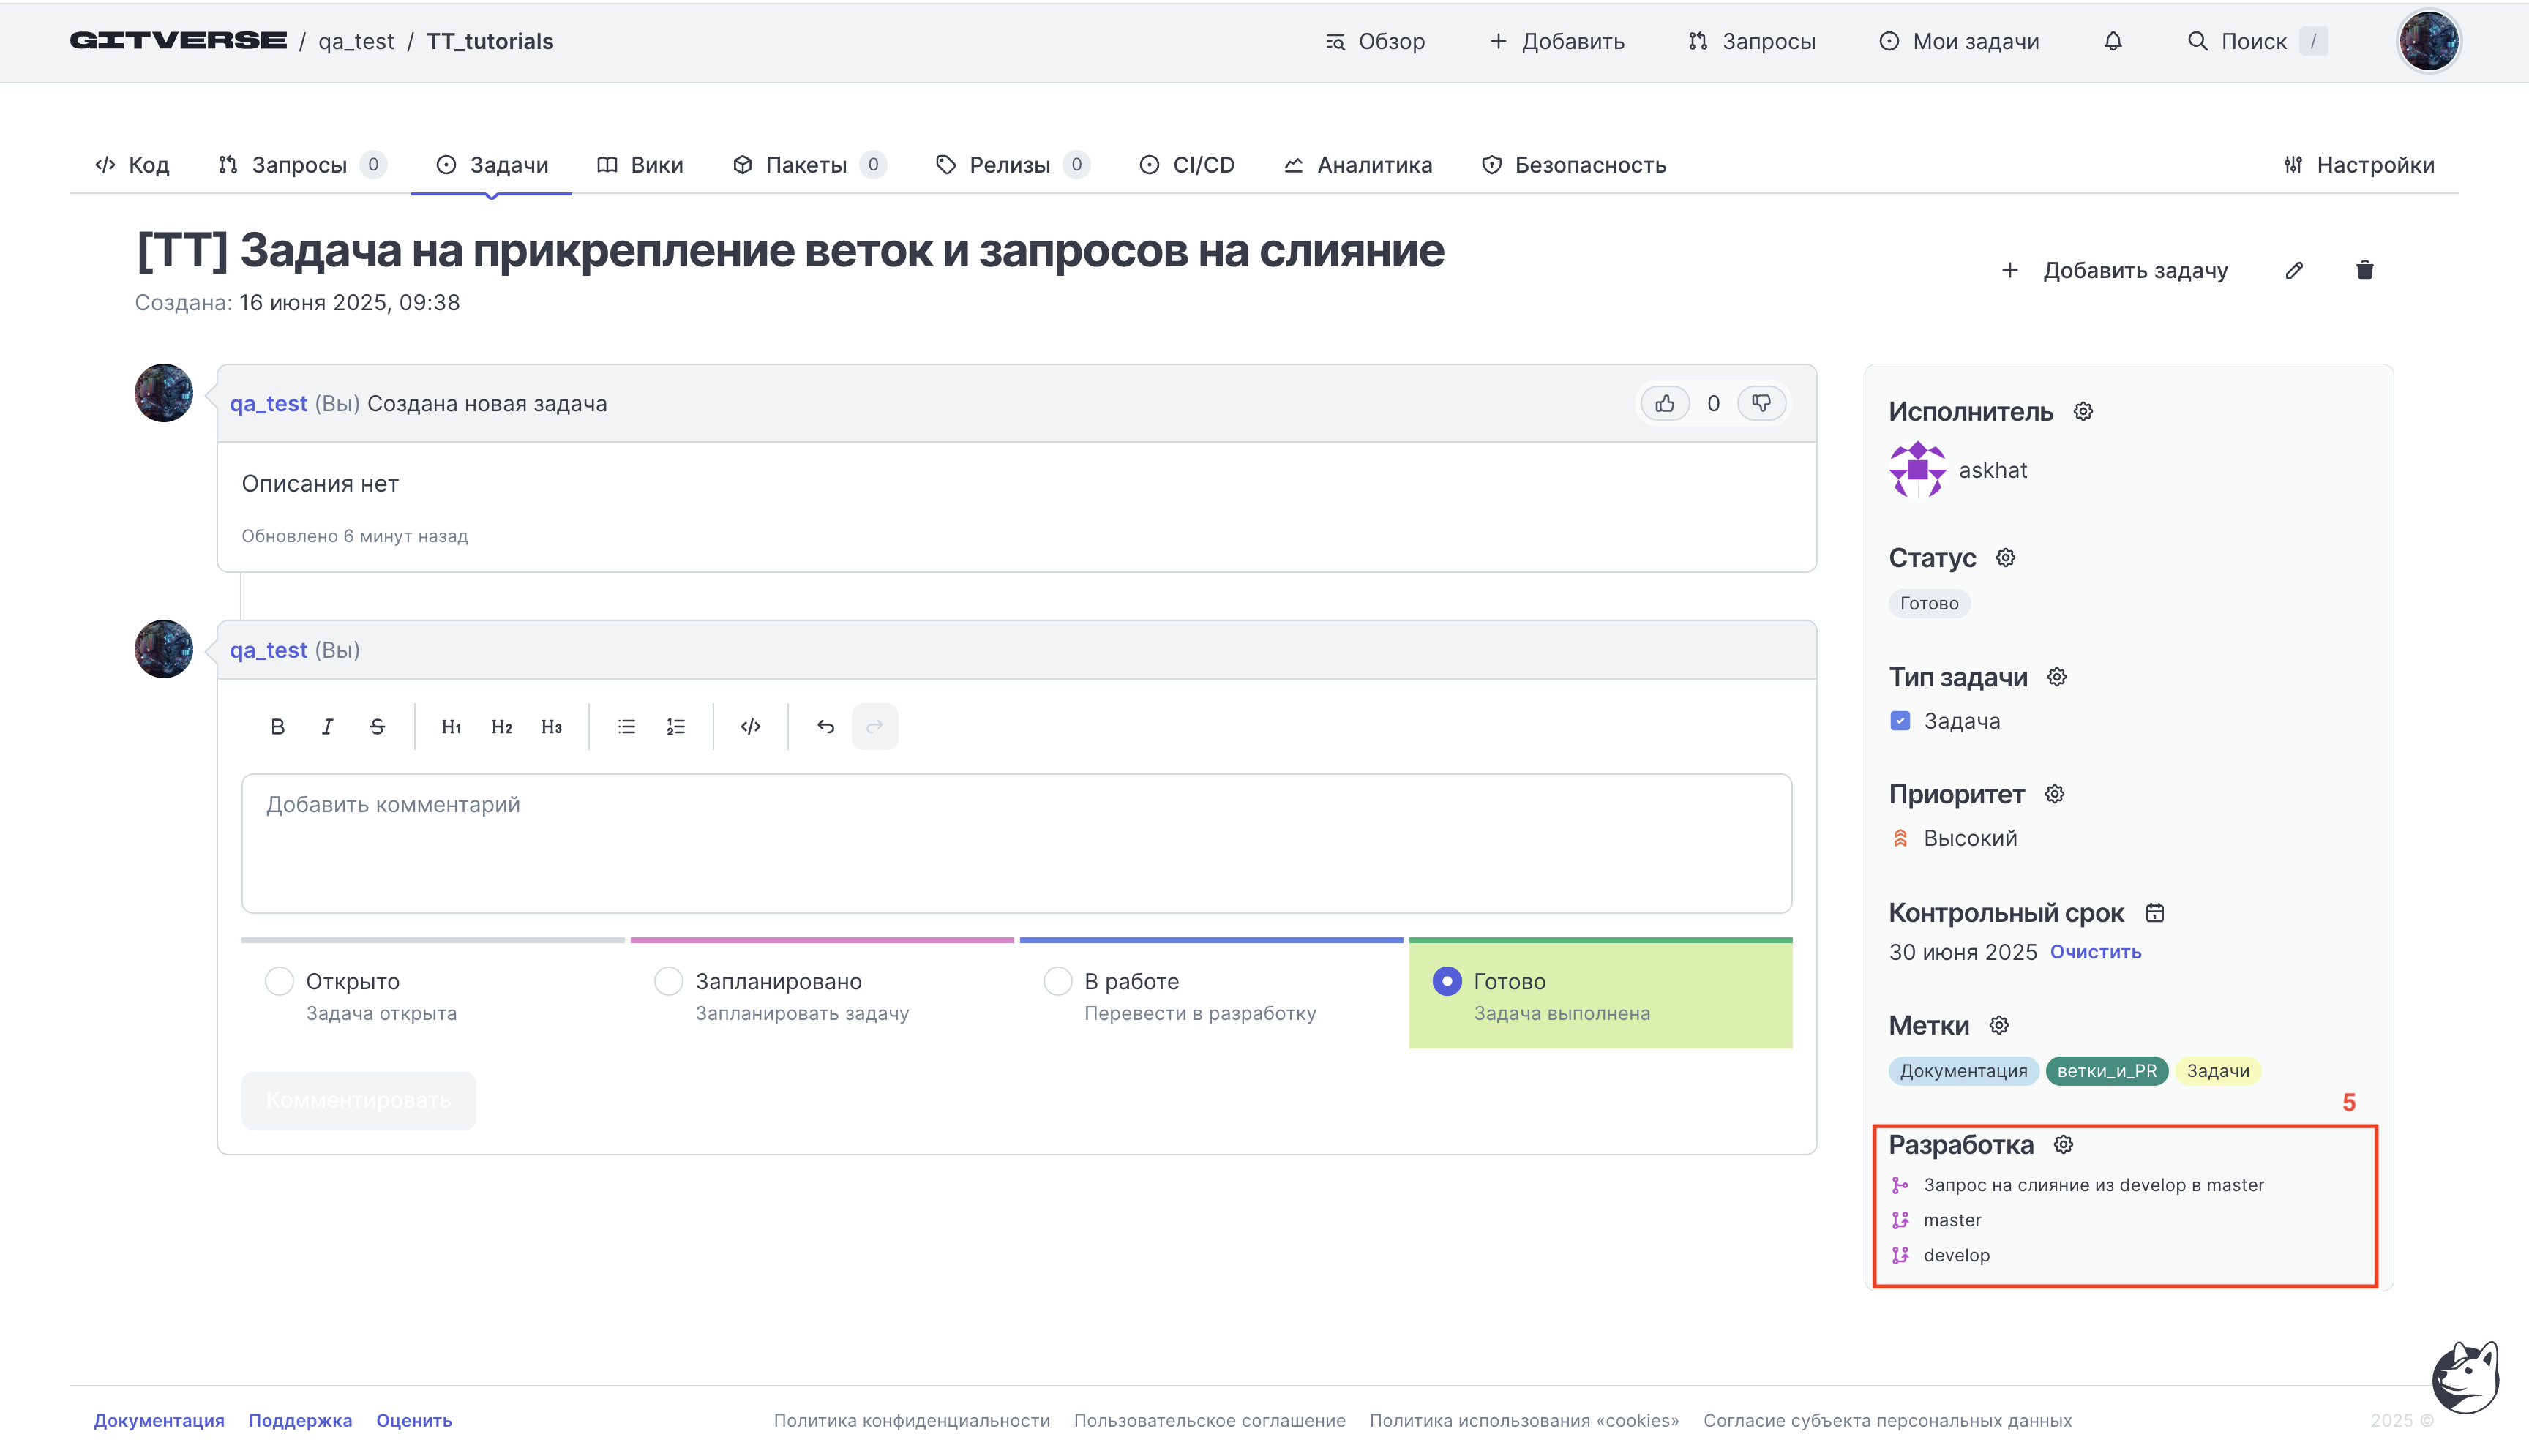Screen dimensions: 2529x1456
Task: Click the ветки_и_PR label tag
Action: [2107, 1071]
